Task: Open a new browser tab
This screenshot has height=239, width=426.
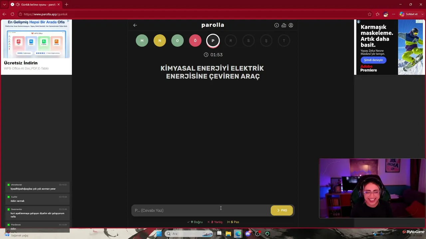Action: click(x=67, y=5)
